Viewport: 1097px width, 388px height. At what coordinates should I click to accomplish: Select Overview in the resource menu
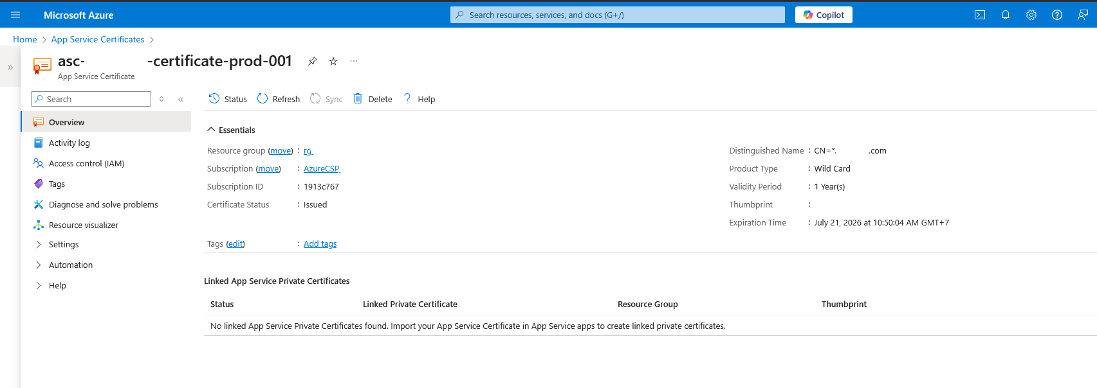[106, 122]
